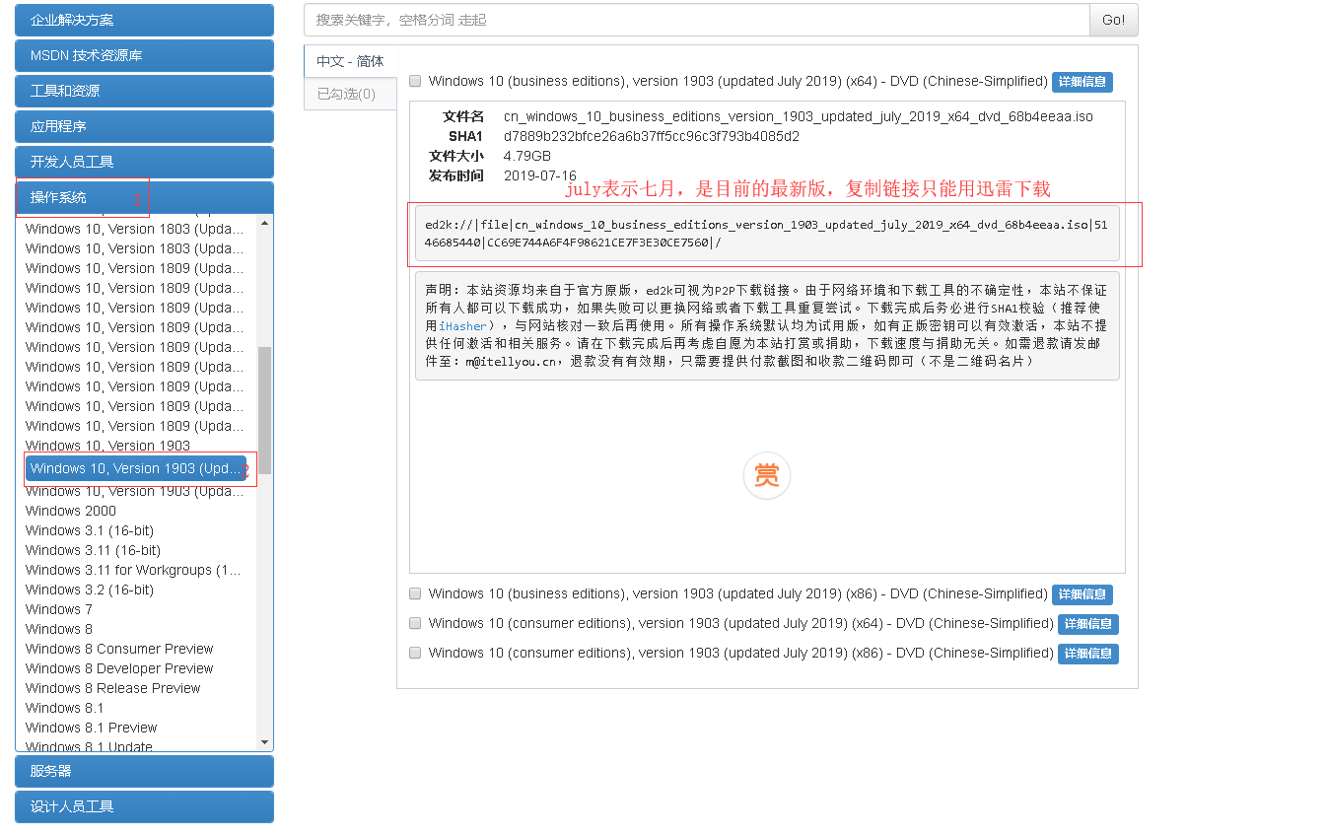
Task: Click the ed2k download link text
Action: 766,234
